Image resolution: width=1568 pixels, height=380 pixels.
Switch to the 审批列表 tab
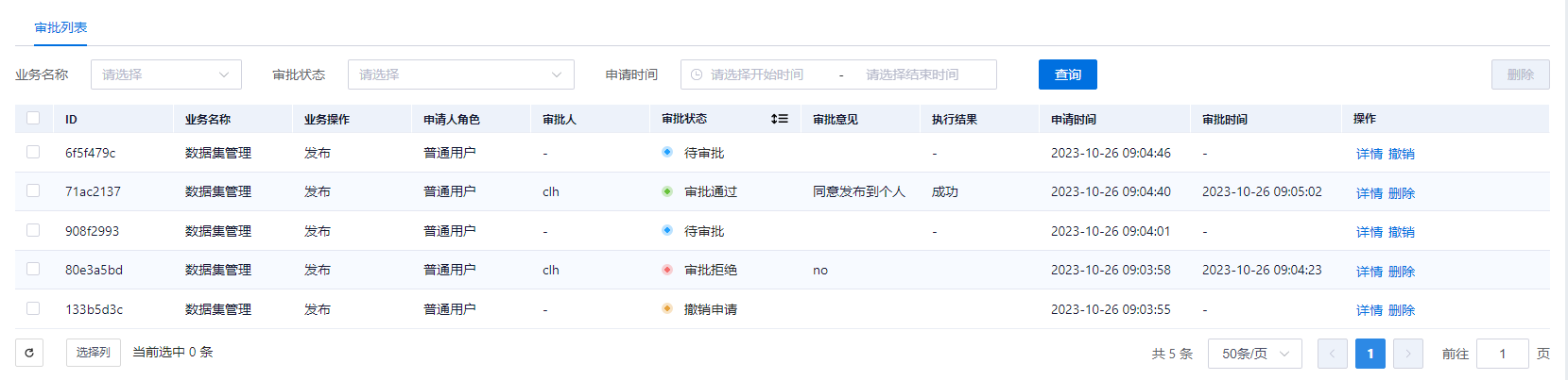(x=60, y=27)
